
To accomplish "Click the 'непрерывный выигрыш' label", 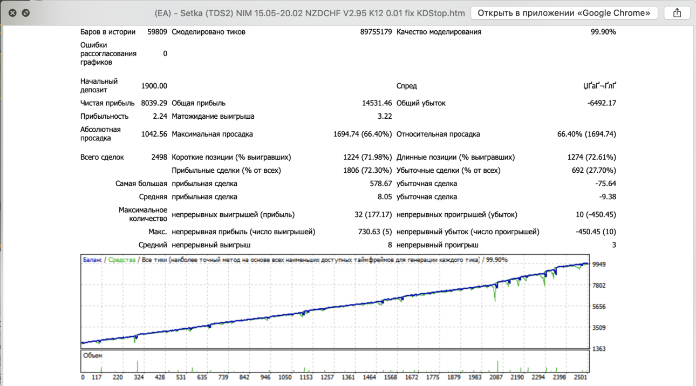I will tap(211, 245).
